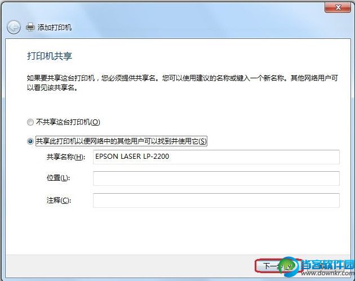Click the printer icon beside 添加打印机

30,27
